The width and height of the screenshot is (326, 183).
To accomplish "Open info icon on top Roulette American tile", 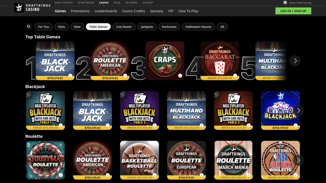I will [x=125, y=76].
